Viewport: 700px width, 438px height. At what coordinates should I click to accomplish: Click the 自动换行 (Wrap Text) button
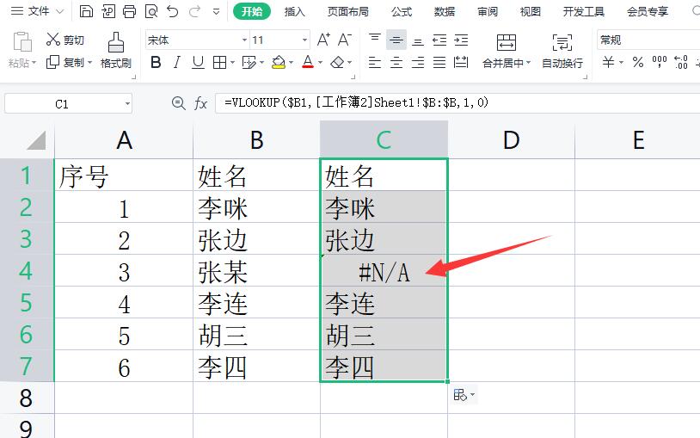tap(562, 51)
